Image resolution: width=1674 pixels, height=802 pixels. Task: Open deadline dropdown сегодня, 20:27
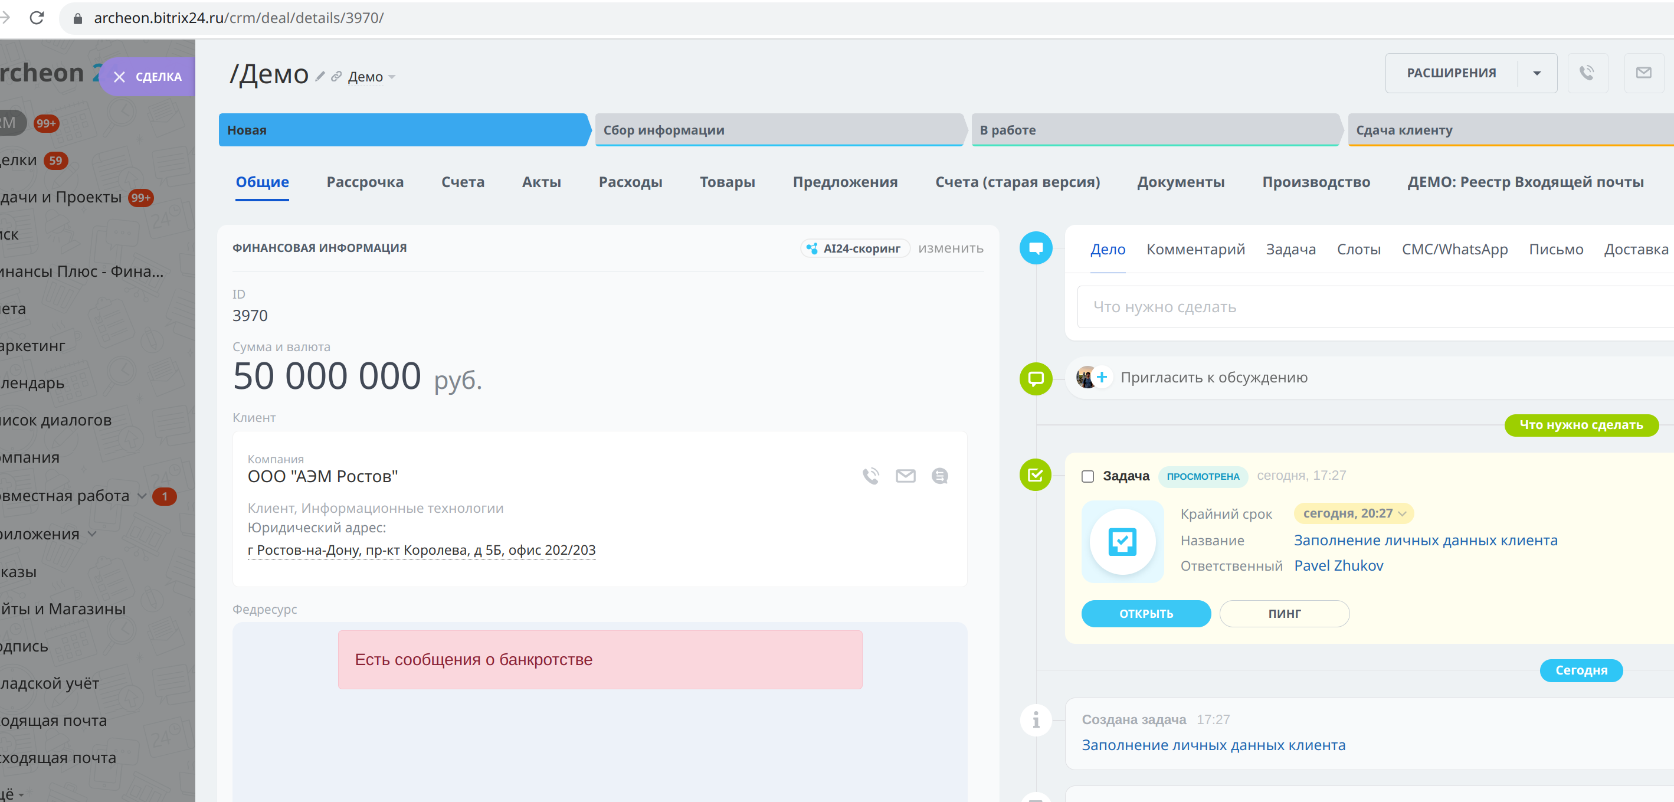(x=1354, y=513)
